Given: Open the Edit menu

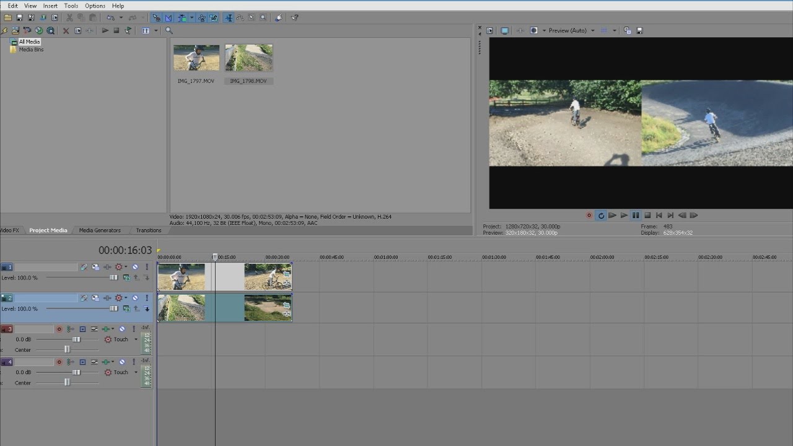Looking at the screenshot, I should click(12, 6).
